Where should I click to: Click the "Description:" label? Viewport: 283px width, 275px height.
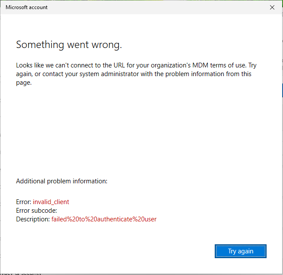click(33, 219)
